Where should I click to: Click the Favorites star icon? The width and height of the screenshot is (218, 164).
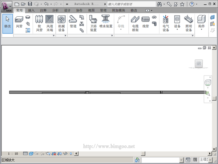coord(182,4)
